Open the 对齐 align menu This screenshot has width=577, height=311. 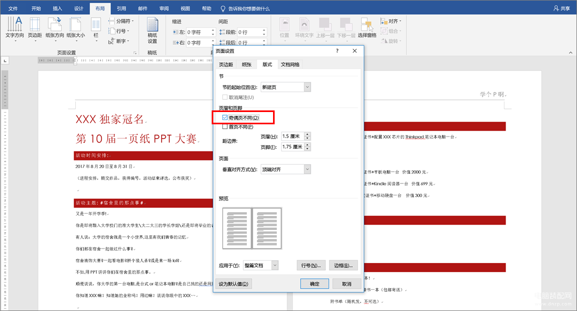click(391, 21)
